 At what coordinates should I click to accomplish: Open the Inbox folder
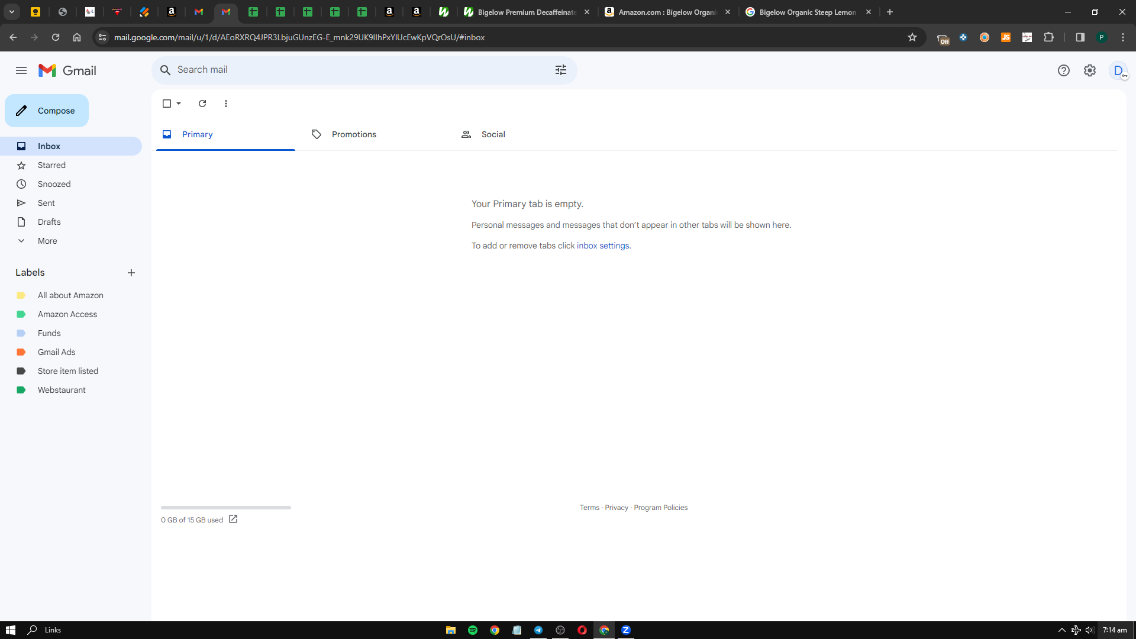point(71,146)
